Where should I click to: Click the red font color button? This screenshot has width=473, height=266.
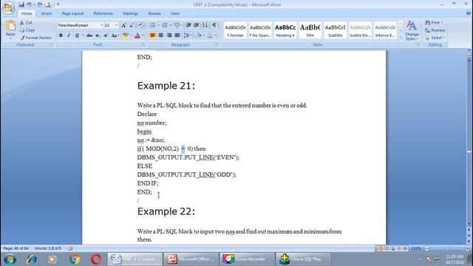(137, 35)
